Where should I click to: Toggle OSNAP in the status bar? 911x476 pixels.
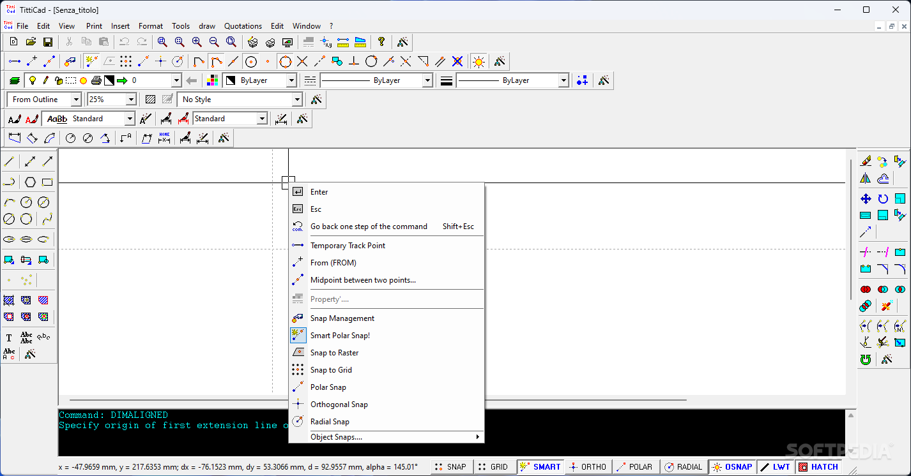[x=732, y=467]
